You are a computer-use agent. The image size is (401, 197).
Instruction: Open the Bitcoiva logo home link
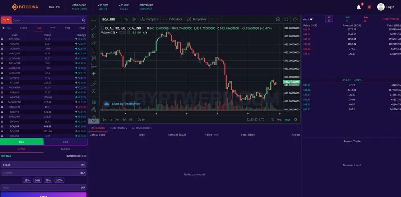[25, 7]
